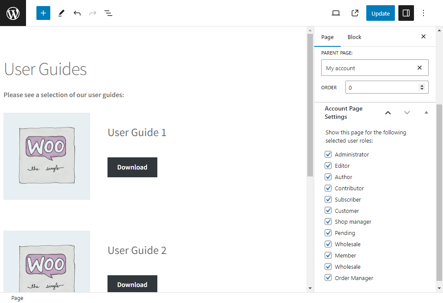Screen dimensions: 443x303
Task: Click Update to save the page
Action: coord(380,13)
